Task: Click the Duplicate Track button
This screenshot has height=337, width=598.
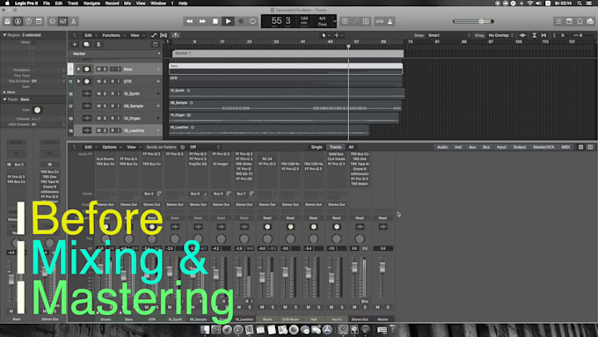Action: pos(86,44)
